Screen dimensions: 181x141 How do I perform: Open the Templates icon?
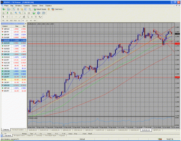click(43, 13)
